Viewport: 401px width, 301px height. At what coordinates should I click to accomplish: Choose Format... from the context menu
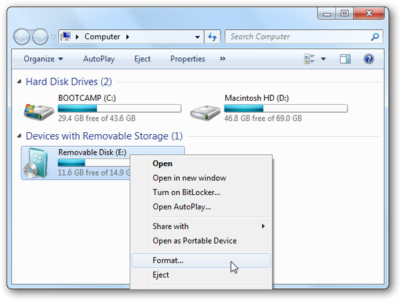pyautogui.click(x=168, y=260)
